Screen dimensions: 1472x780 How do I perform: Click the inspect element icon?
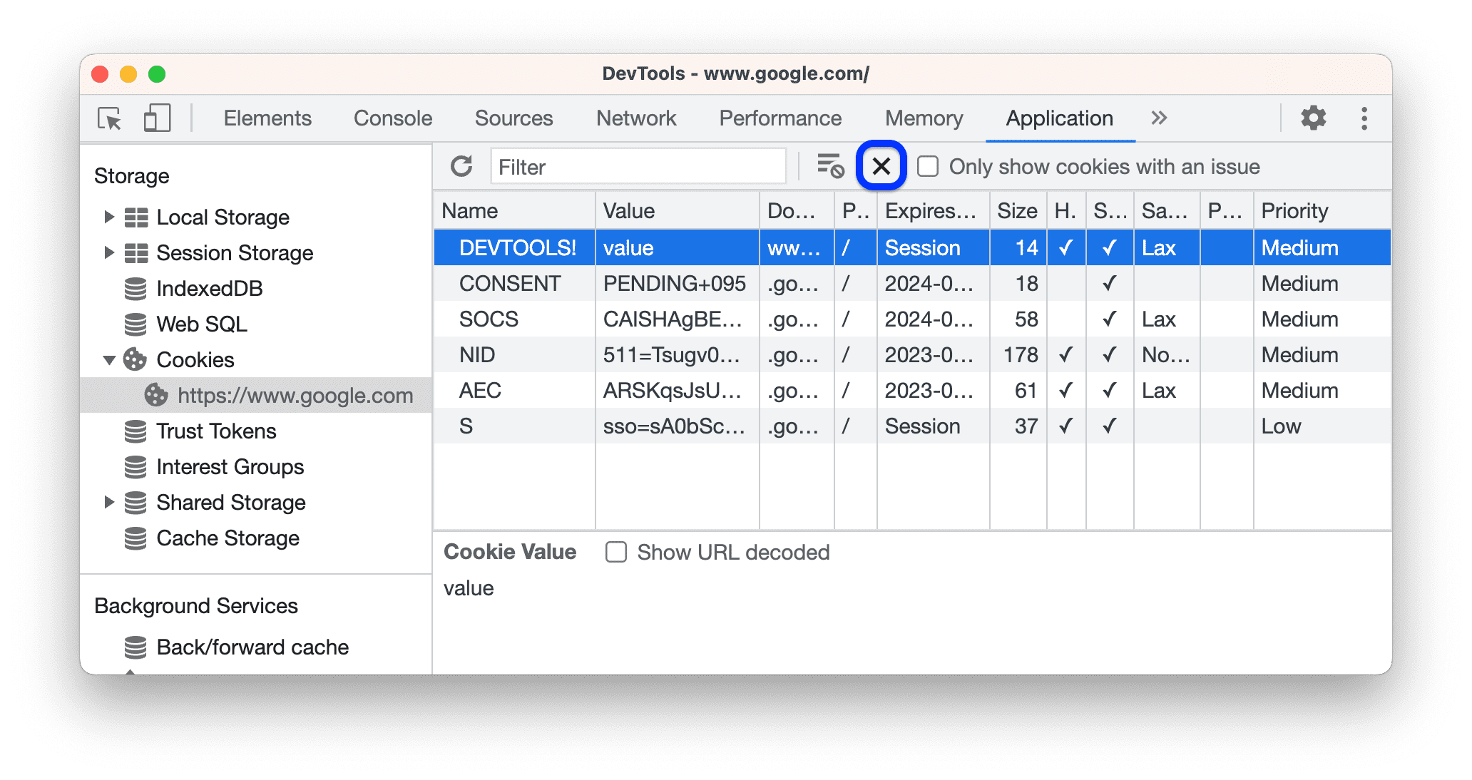[109, 117]
